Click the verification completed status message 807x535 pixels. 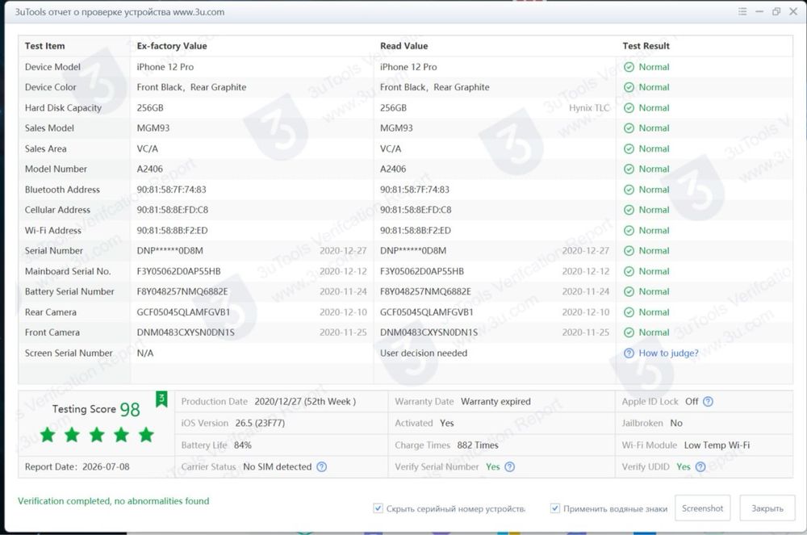114,500
